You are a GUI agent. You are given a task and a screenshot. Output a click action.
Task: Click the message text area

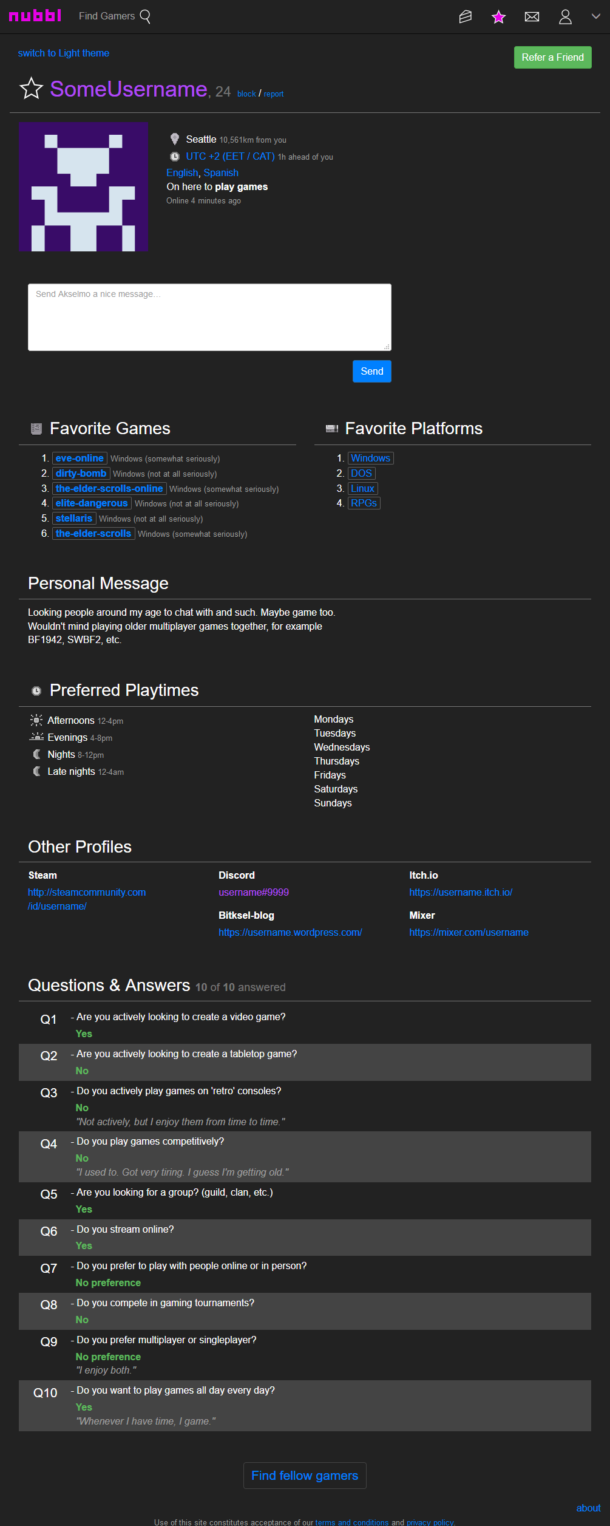pyautogui.click(x=209, y=317)
